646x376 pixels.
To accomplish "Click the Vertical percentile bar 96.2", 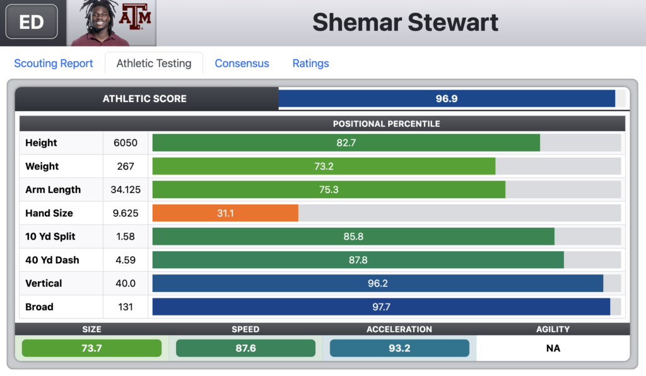I will (x=378, y=283).
